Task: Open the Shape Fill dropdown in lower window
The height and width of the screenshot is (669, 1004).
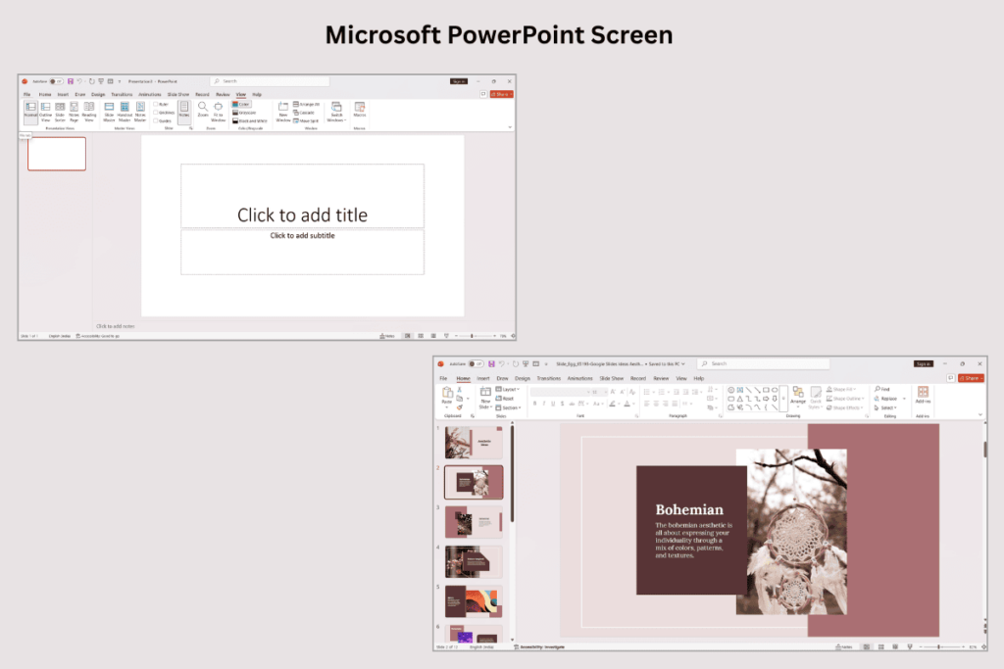Action: click(x=841, y=389)
